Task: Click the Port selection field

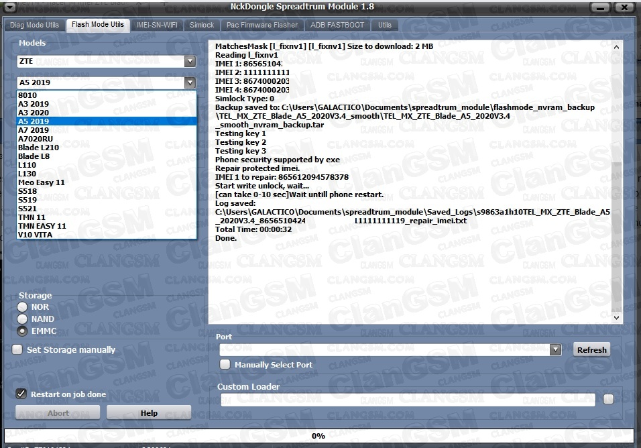Action: coord(390,349)
